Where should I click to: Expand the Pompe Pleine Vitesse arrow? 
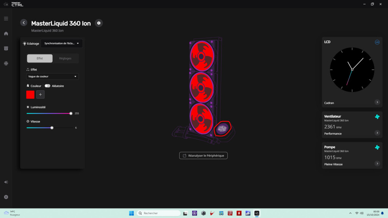[x=377, y=163]
